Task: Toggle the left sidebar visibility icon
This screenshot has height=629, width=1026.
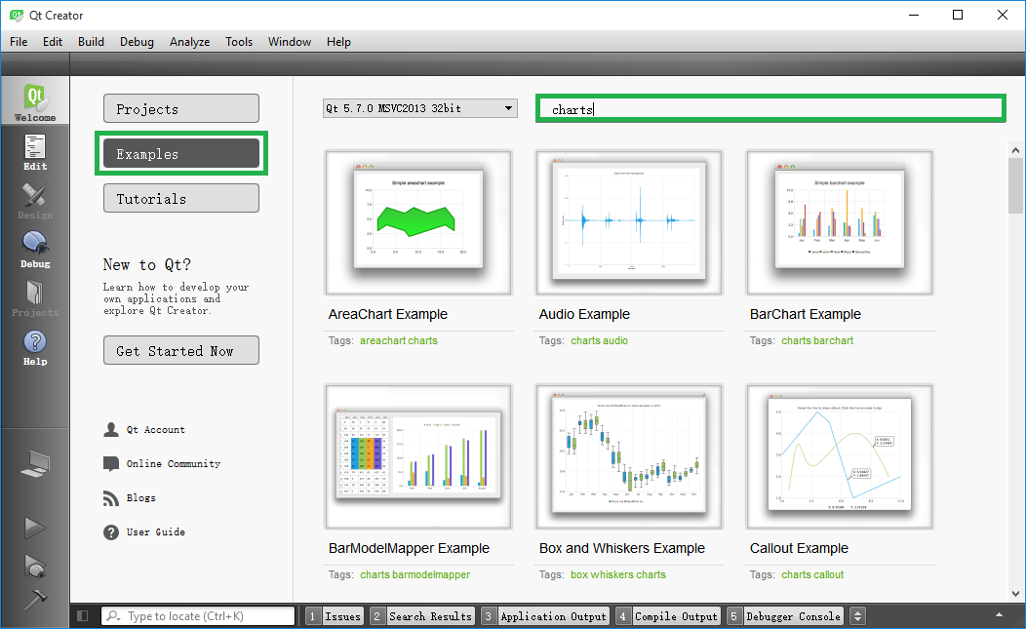Action: pos(83,616)
